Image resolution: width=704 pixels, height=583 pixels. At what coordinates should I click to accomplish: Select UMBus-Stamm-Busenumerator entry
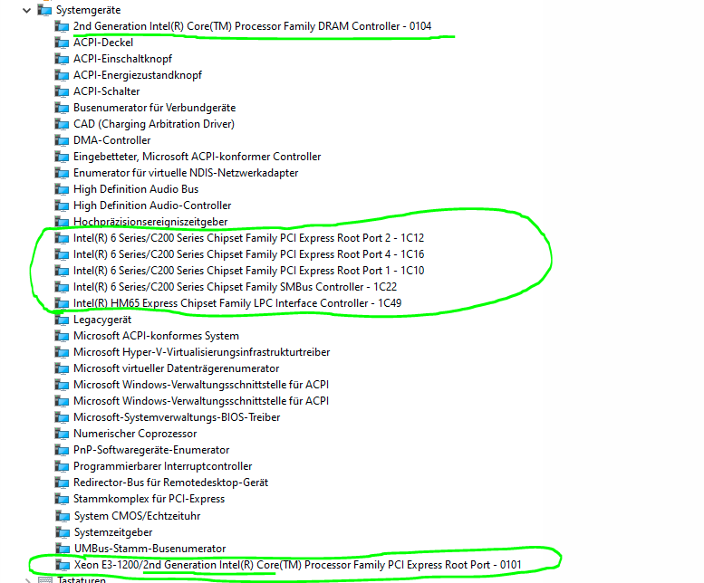150,549
